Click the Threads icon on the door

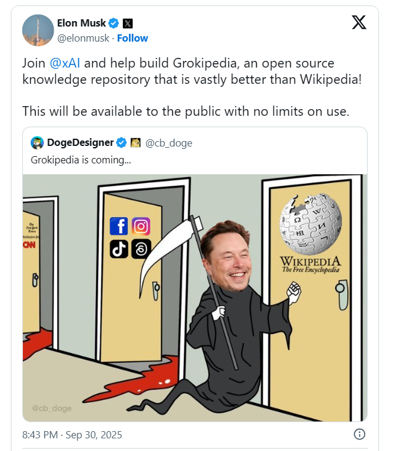click(141, 248)
